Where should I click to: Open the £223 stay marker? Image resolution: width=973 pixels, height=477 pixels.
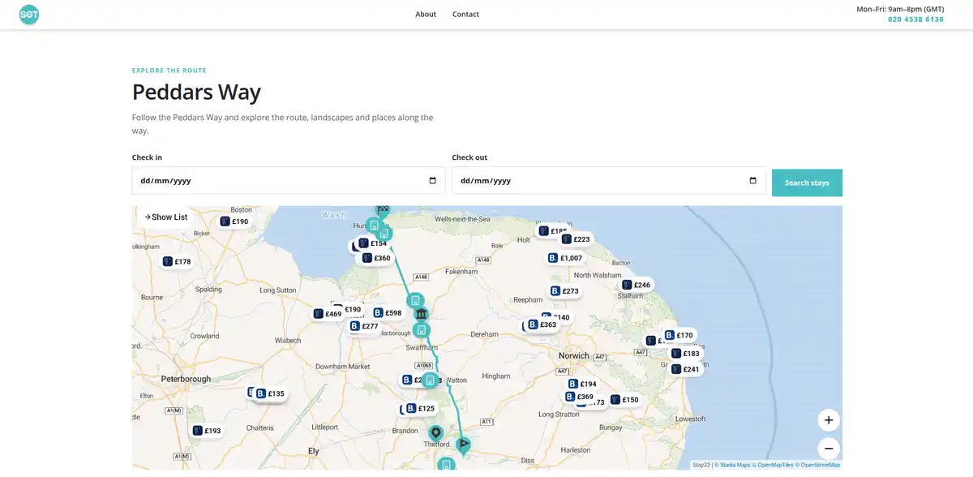(x=577, y=239)
